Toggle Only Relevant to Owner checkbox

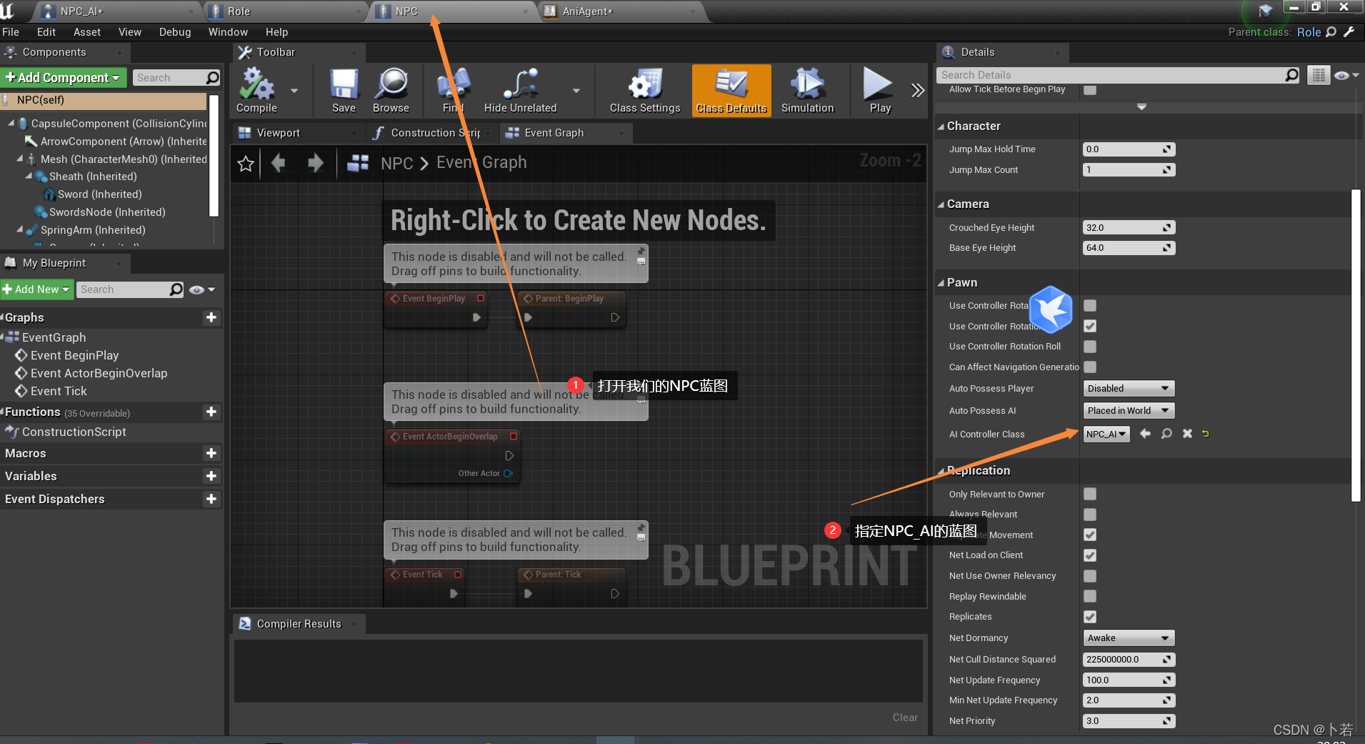click(1090, 494)
